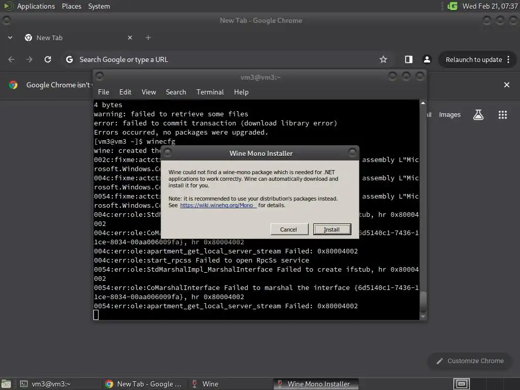The image size is (520, 390).
Task: Open the terminal File menu
Action: pos(104,92)
